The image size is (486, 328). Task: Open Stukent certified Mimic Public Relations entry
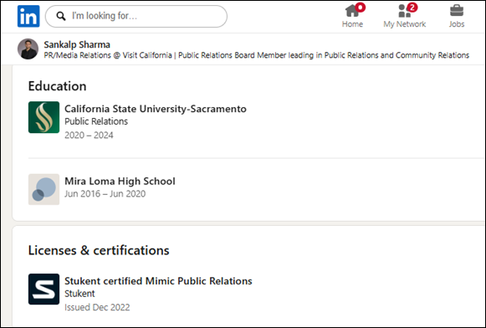tap(158, 281)
